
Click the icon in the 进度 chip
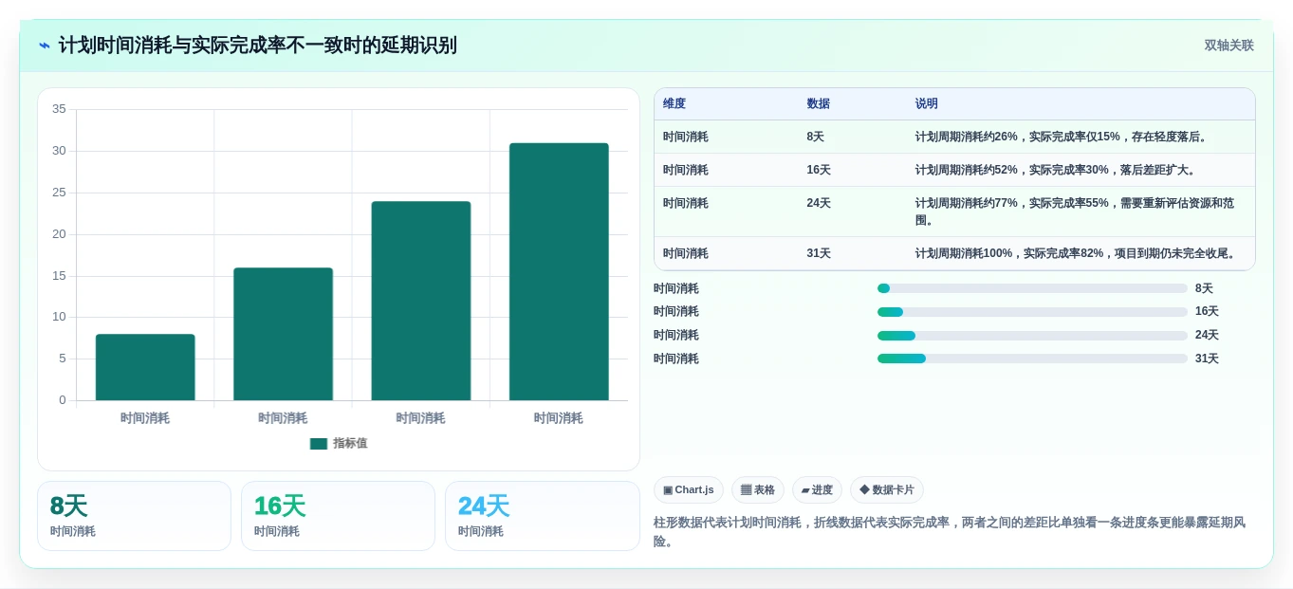[x=805, y=490]
